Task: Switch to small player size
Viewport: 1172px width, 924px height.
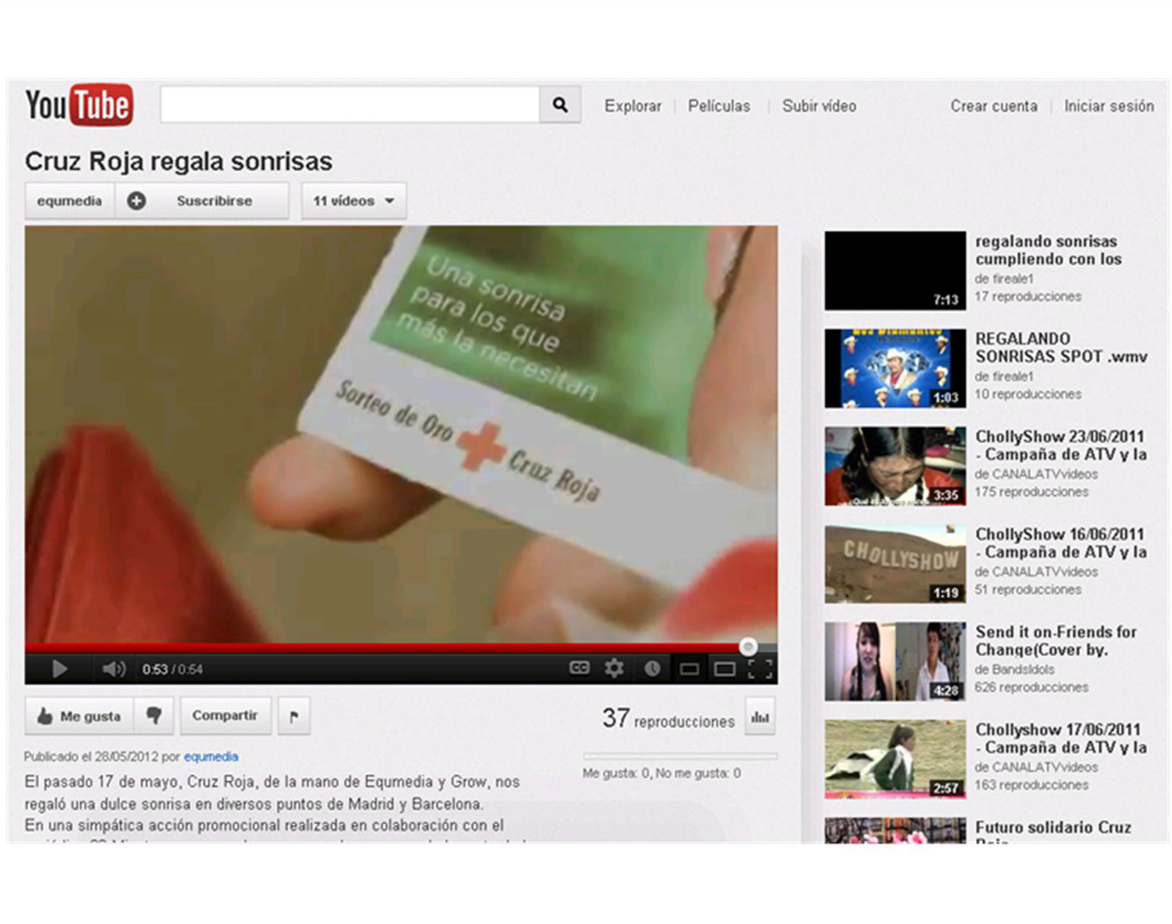Action: (689, 669)
